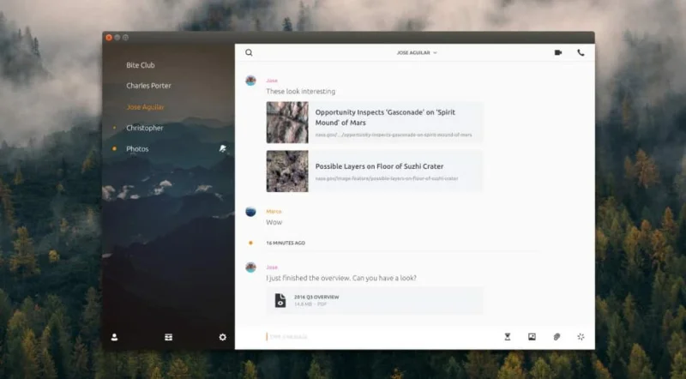Screen dimensions: 686x379
Task: Start a video call with Jose Aguilar
Action: pos(558,52)
